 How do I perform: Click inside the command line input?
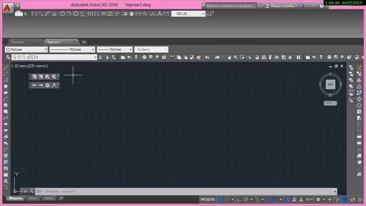187,192
